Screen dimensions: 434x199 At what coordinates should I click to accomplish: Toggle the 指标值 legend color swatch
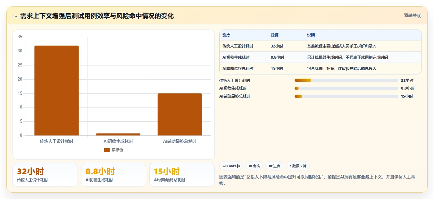coord(107,150)
